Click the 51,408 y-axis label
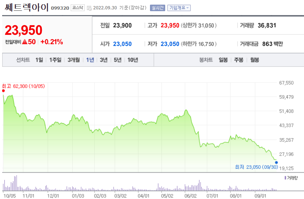304x199 pixels. (286, 111)
